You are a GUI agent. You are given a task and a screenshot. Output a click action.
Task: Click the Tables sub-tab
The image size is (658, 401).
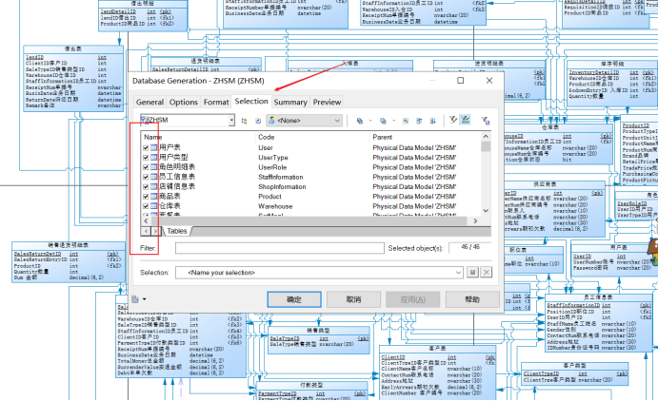pyautogui.click(x=177, y=231)
